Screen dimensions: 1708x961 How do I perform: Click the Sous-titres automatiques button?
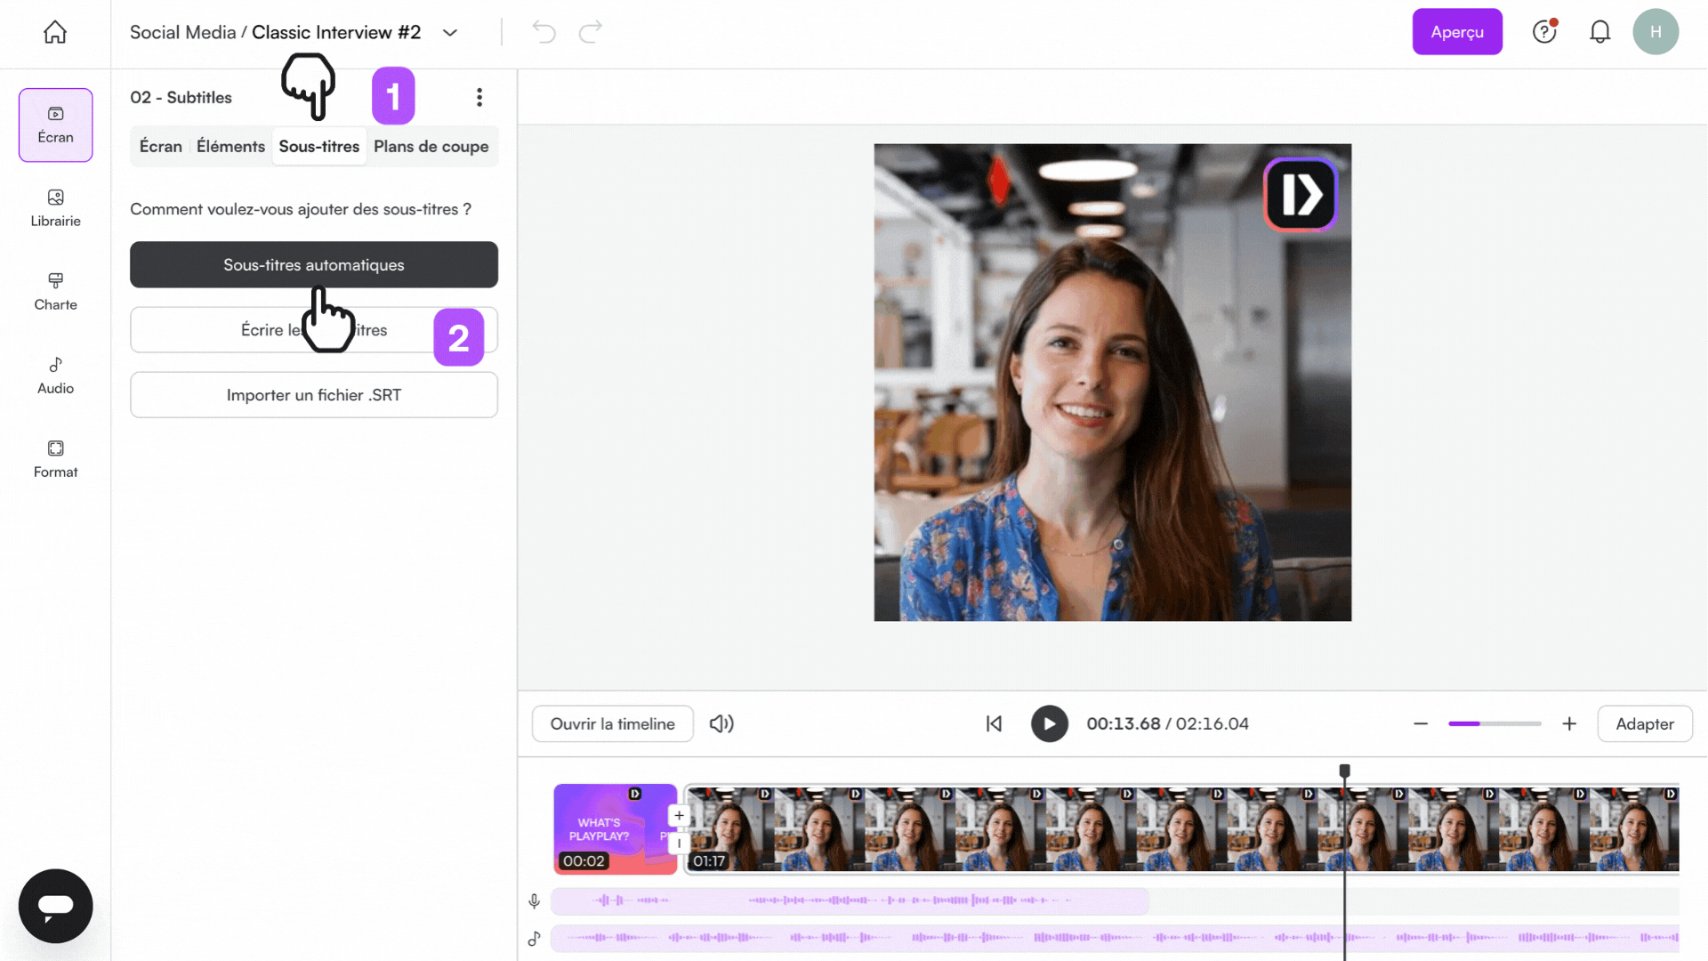pos(313,264)
